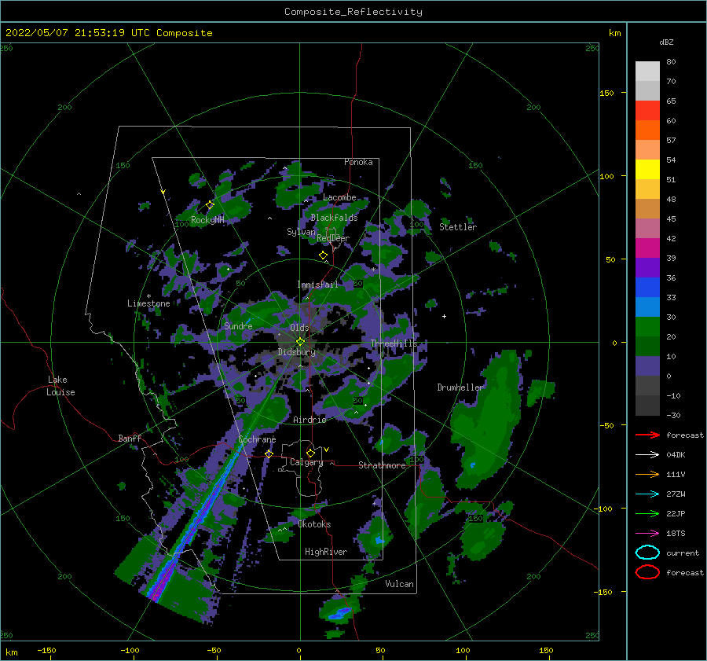
Task: Click the Banff label
Action: (130, 438)
